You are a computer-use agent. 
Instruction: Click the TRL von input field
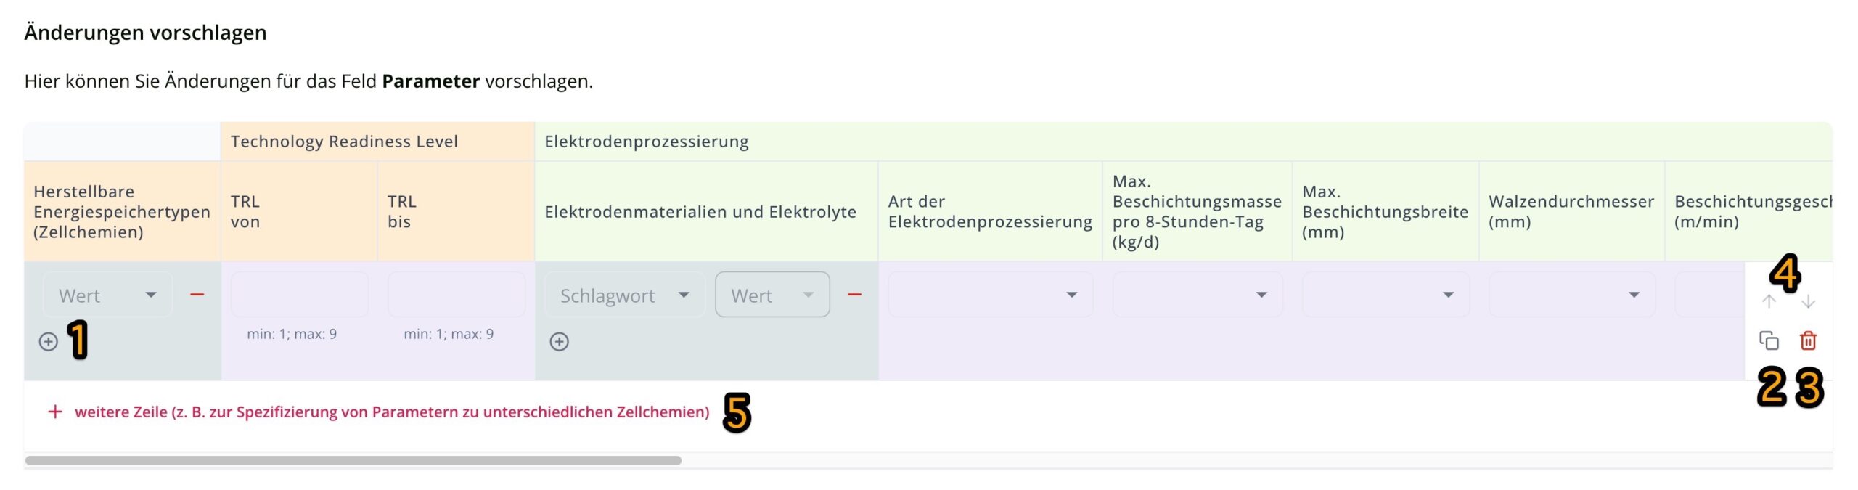tap(299, 295)
